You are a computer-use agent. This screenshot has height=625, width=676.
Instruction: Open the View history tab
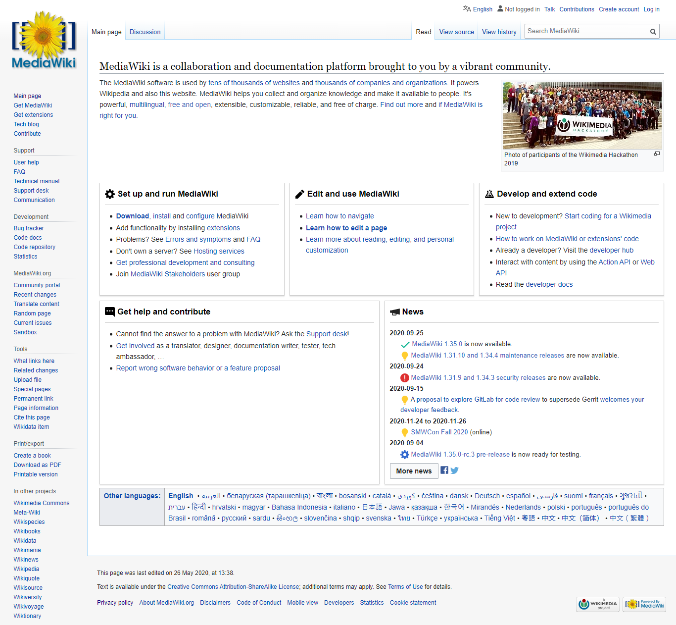(499, 32)
